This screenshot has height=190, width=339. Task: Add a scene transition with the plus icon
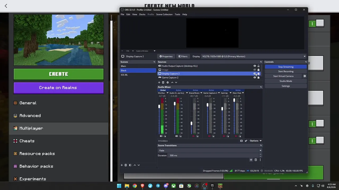coord(251,160)
